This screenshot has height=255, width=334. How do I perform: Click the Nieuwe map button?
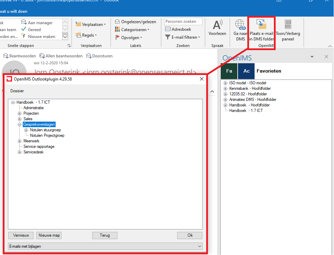pos(49,235)
